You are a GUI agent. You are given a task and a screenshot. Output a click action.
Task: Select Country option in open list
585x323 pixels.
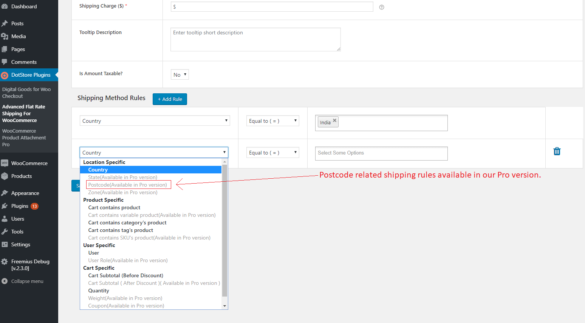[151, 170]
